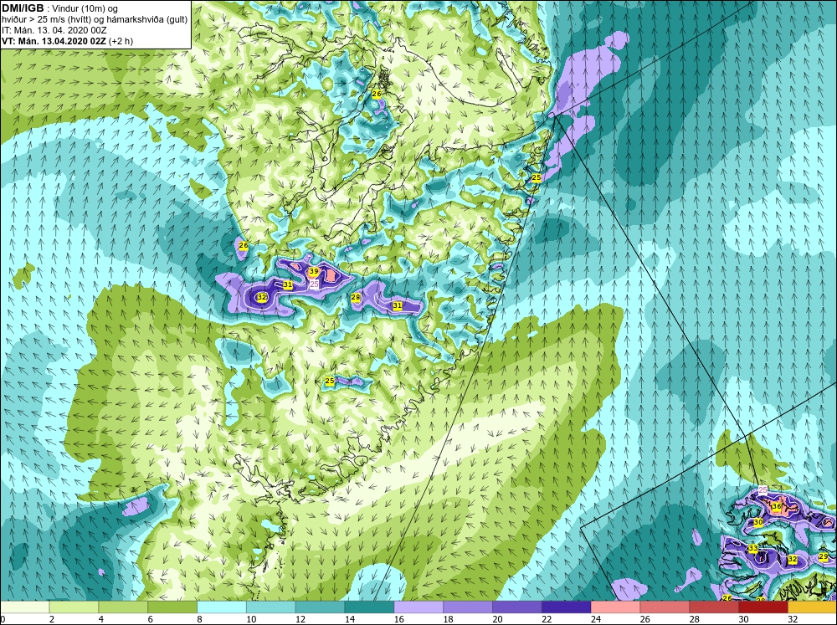Pick the 18–20 m/s purple legend swatch

tap(468, 607)
